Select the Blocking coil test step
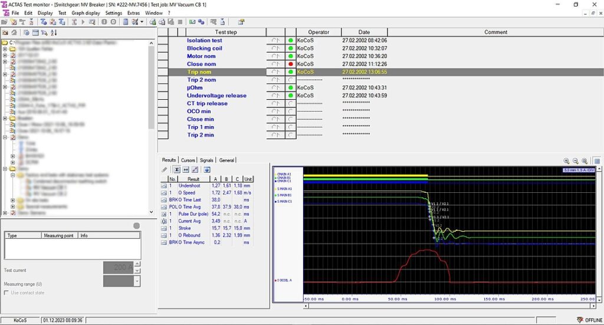Viewport: 604px width, 325px height. click(x=205, y=48)
